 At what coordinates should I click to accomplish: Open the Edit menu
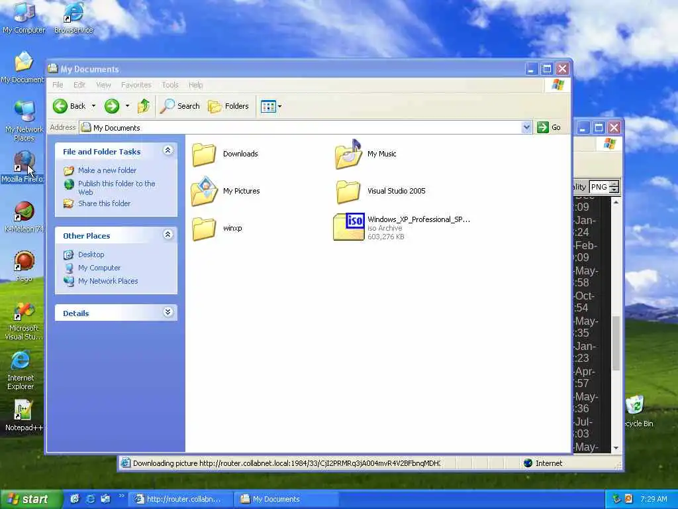pyautogui.click(x=79, y=85)
